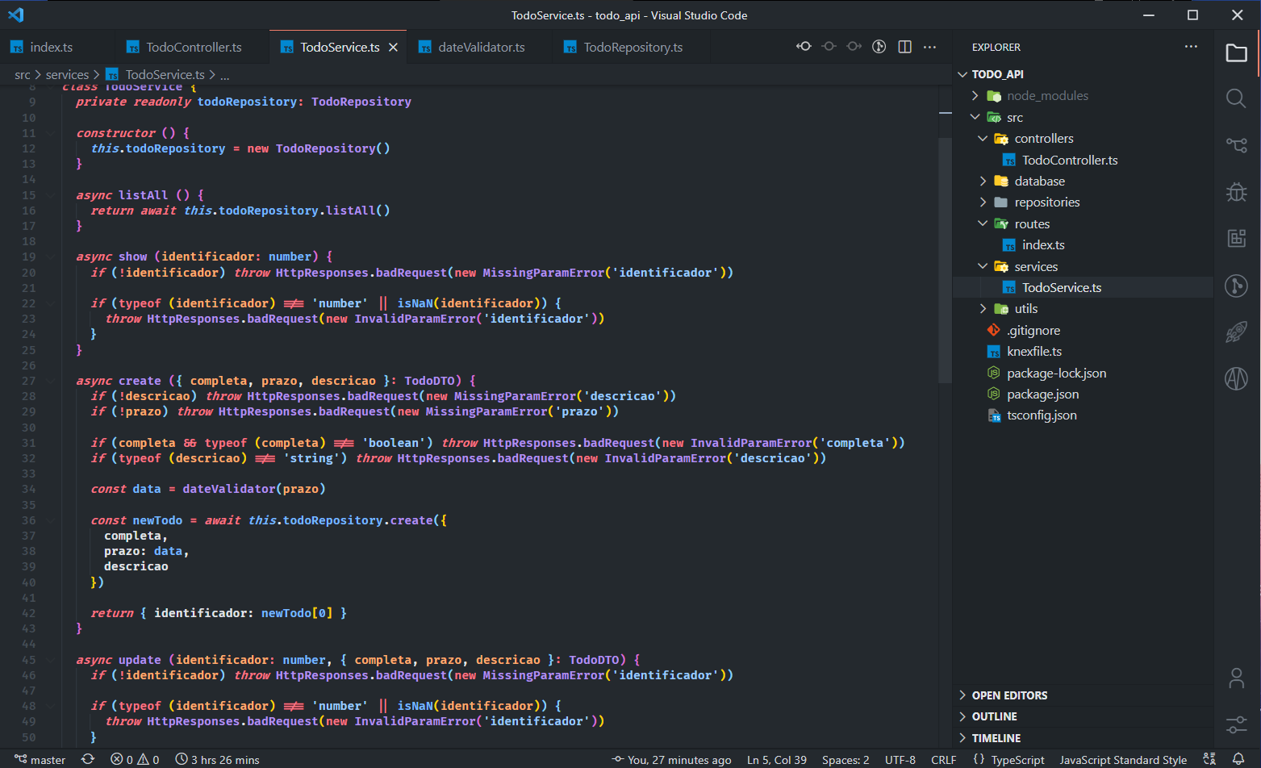This screenshot has height=768, width=1261.
Task: Expand the database folder
Action: tap(1084, 182)
